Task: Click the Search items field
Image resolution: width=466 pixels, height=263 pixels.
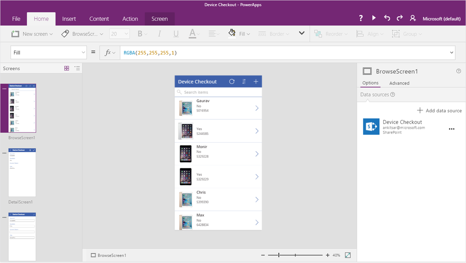Action: [219, 92]
